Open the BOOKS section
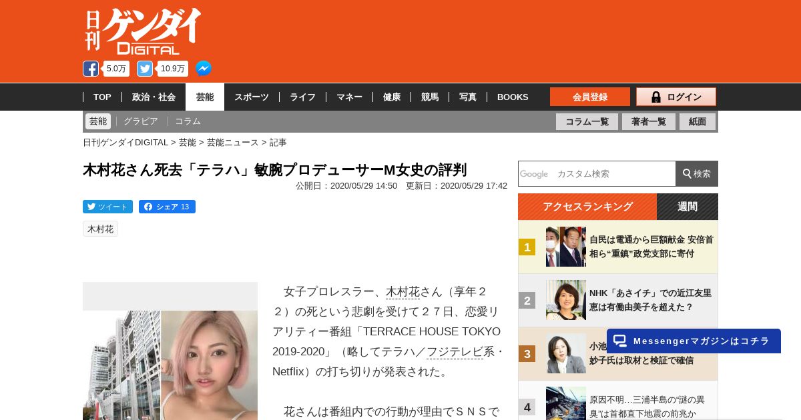 pyautogui.click(x=513, y=97)
